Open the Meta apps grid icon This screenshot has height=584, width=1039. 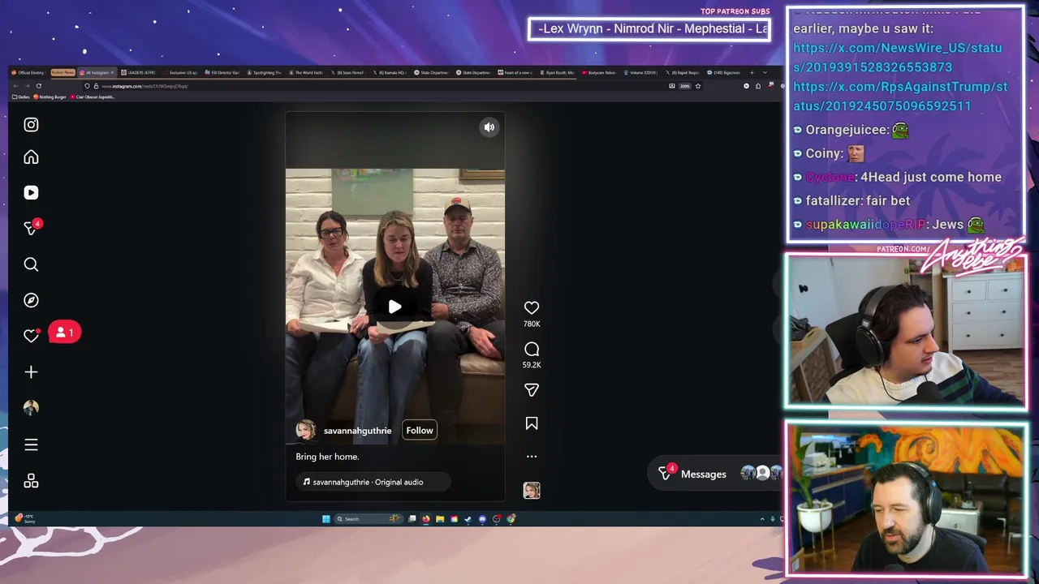[31, 482]
